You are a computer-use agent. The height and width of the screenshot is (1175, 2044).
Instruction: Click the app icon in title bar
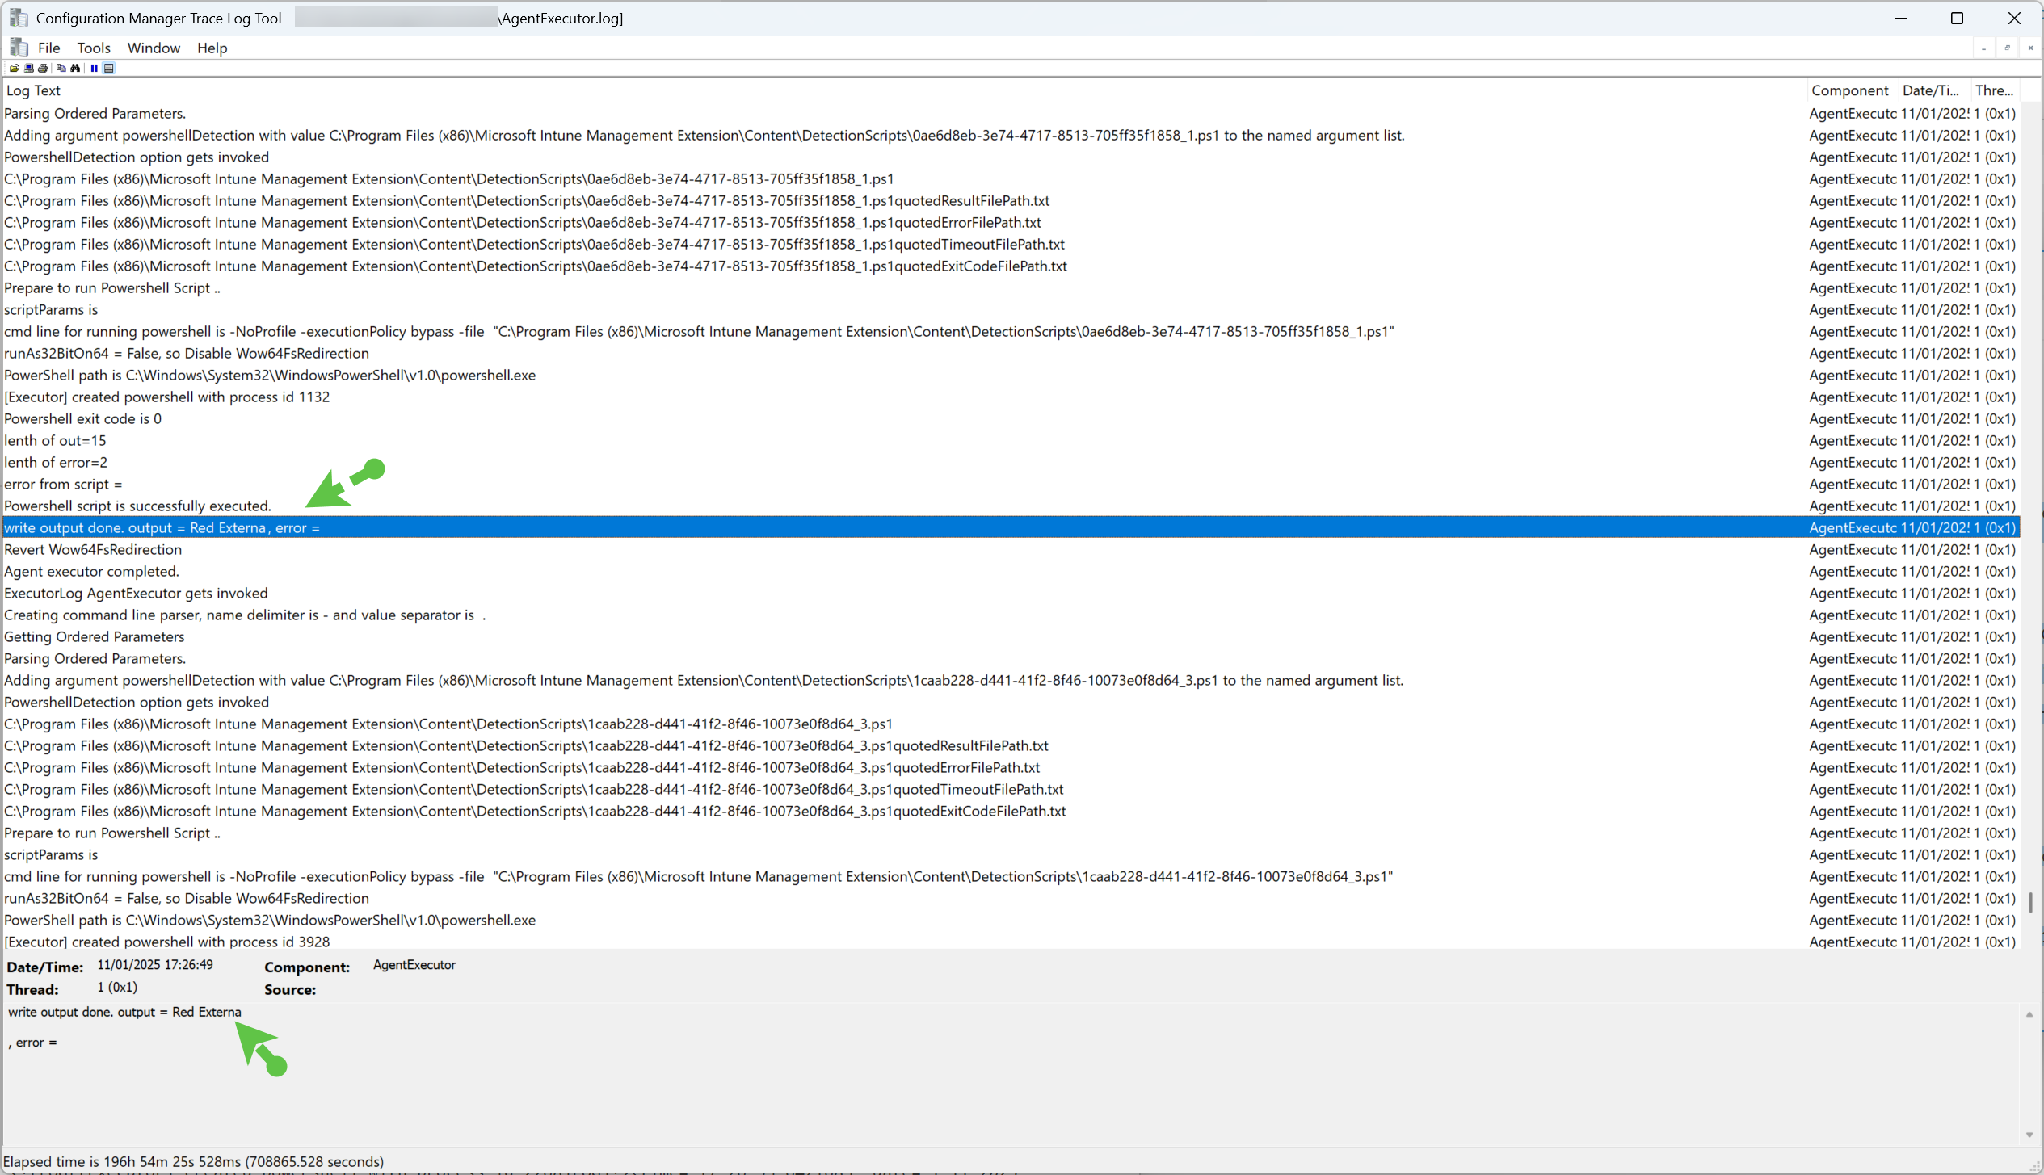pos(19,18)
